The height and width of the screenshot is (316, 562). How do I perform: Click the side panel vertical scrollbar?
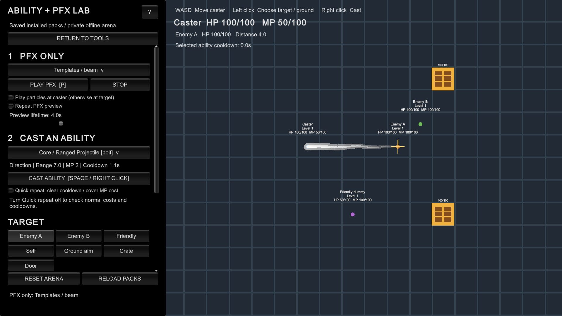click(156, 119)
